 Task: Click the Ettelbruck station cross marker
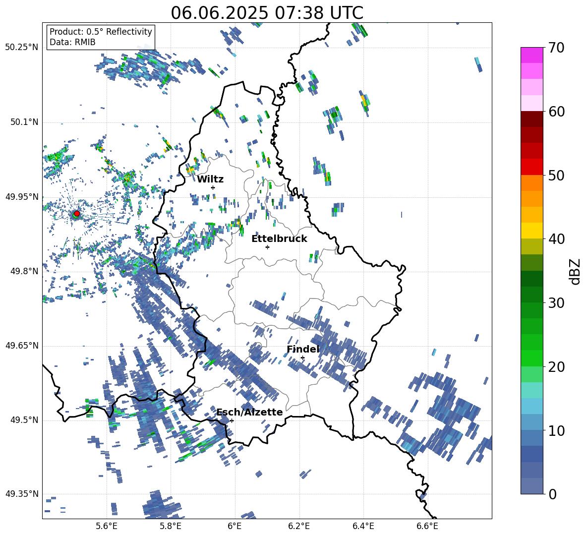pyautogui.click(x=267, y=247)
